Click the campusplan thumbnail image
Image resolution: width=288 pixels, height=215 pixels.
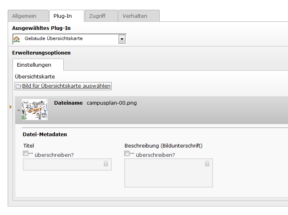tap(35, 110)
